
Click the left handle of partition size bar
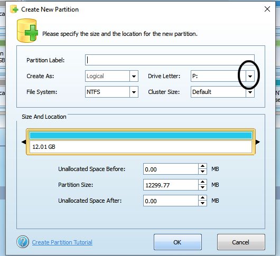tap(24, 142)
